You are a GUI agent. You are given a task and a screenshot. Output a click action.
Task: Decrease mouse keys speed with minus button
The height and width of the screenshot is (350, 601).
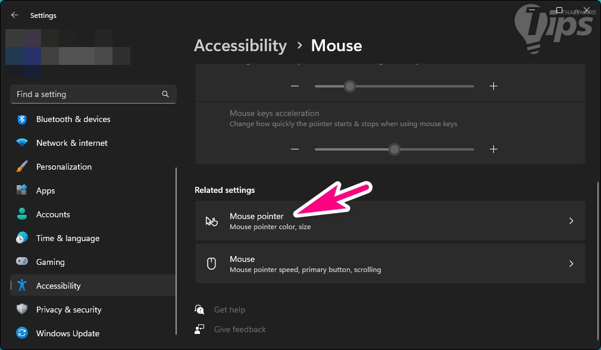(x=295, y=86)
